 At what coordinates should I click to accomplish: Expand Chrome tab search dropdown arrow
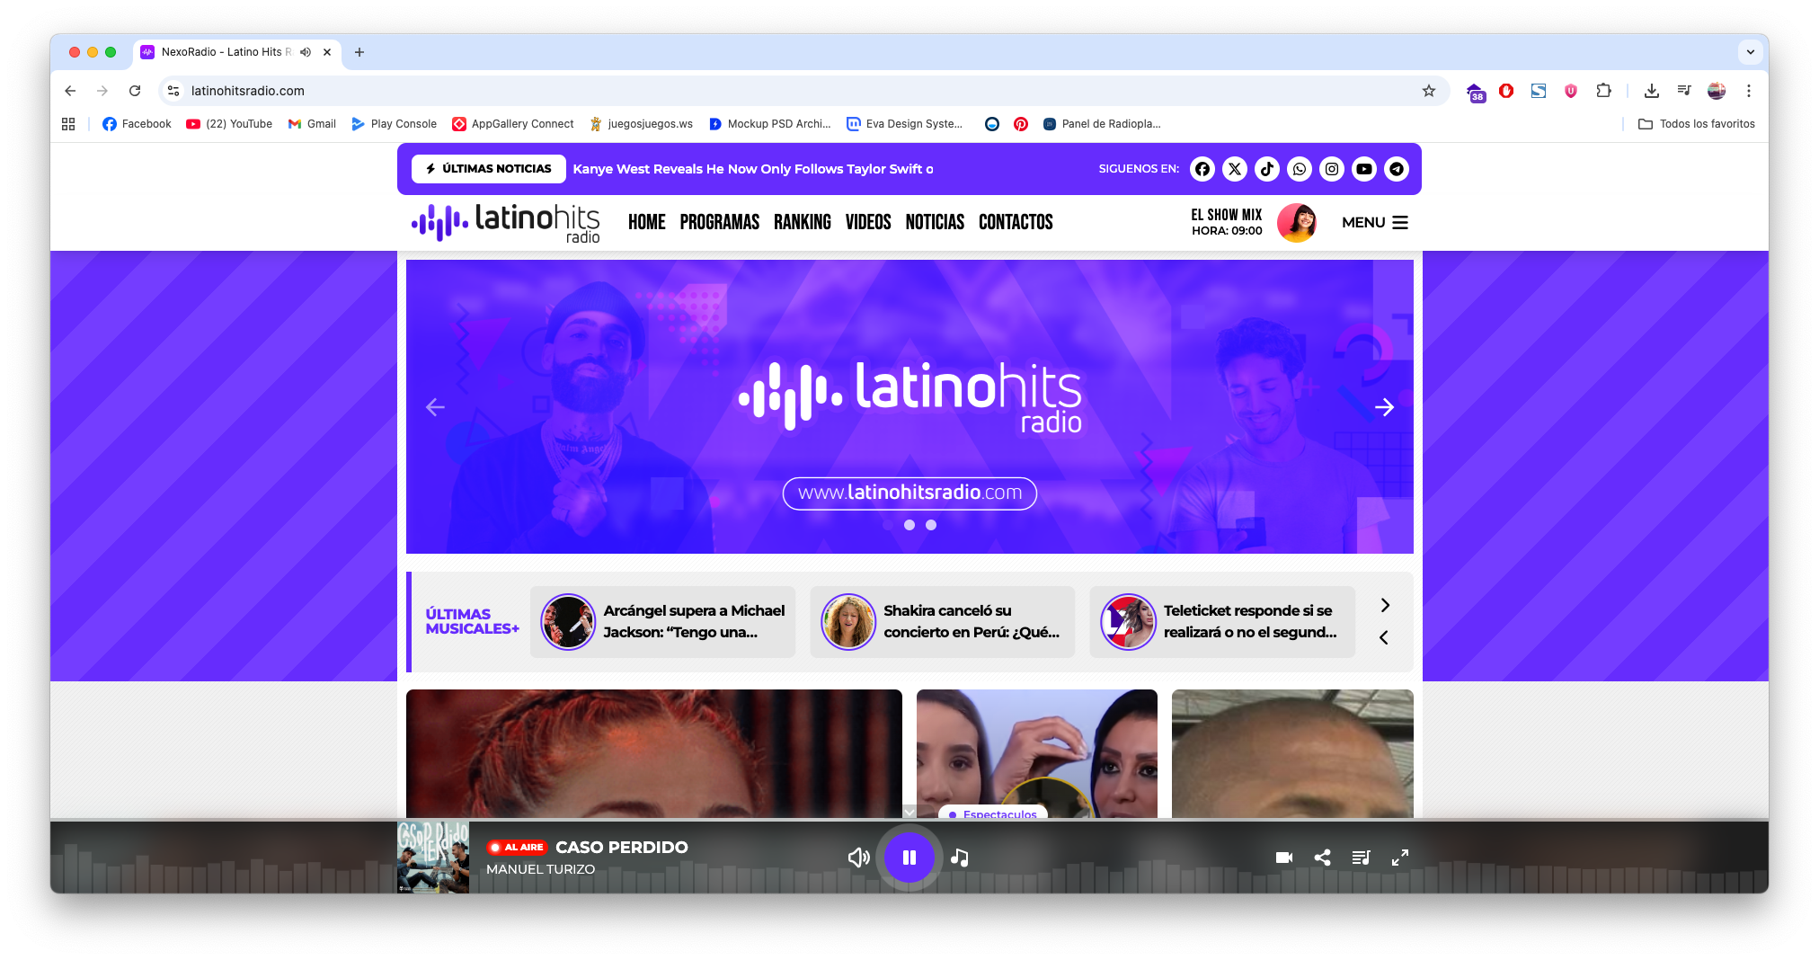1750,52
